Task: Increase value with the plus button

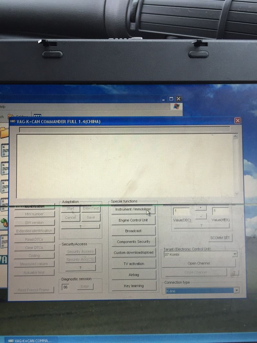Action: point(200,208)
